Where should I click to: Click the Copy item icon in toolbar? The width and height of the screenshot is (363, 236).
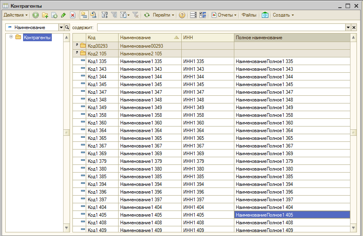click(x=54, y=15)
